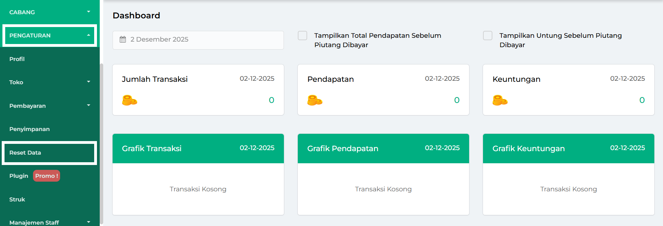
Task: Open the Plugin menu entry
Action: (x=19, y=176)
